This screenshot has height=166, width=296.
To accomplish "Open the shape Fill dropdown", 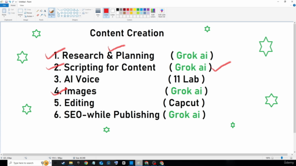I will point(86,13).
